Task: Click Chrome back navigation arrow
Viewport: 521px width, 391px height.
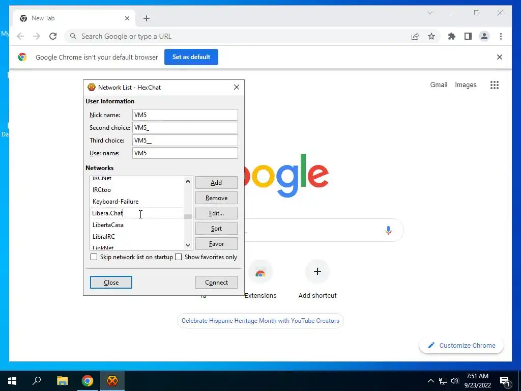Action: coord(20,36)
